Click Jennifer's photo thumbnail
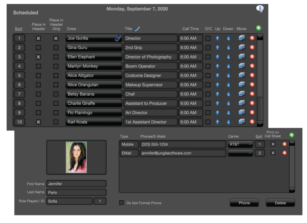The height and width of the screenshot is (223, 307). (76, 157)
